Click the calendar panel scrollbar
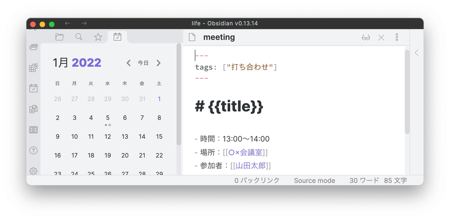 179,94
